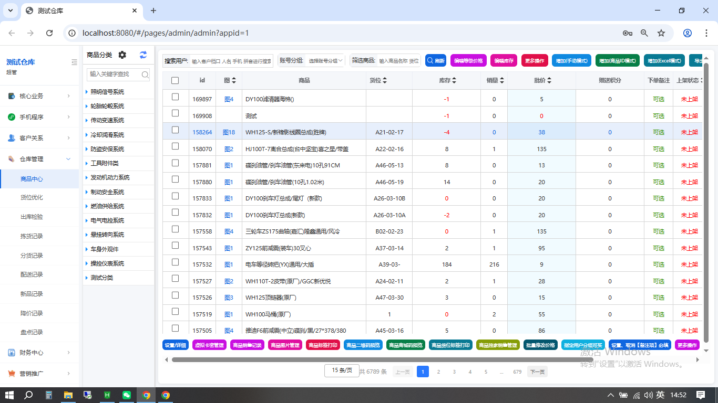This screenshot has height=403, width=718.
Task: Check the row checkbox for id 158070
Action: [x=175, y=146]
